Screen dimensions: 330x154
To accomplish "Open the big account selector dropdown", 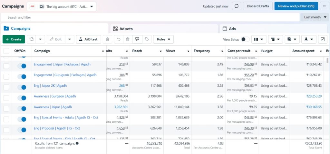I will point(62,6).
